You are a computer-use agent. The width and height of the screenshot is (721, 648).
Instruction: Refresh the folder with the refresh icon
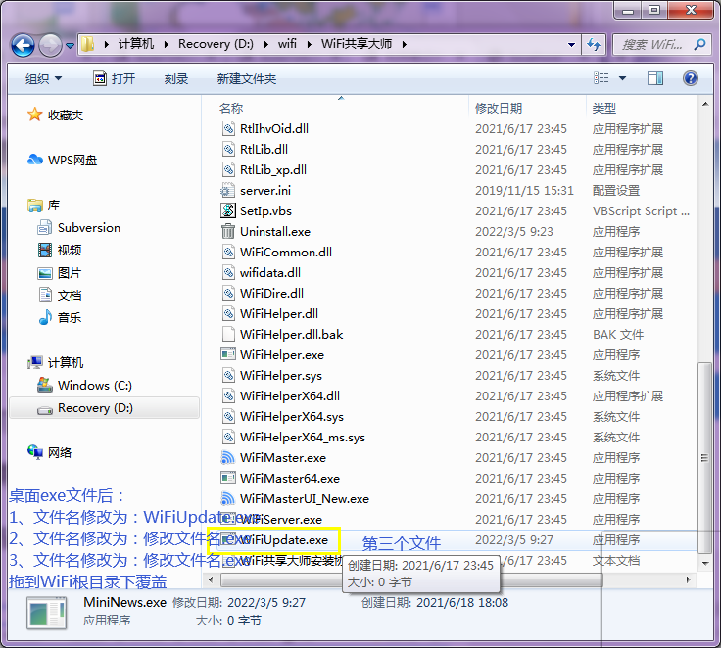pyautogui.click(x=594, y=45)
